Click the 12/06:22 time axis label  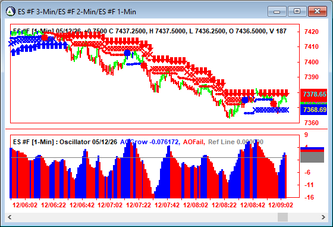[x=54, y=205]
